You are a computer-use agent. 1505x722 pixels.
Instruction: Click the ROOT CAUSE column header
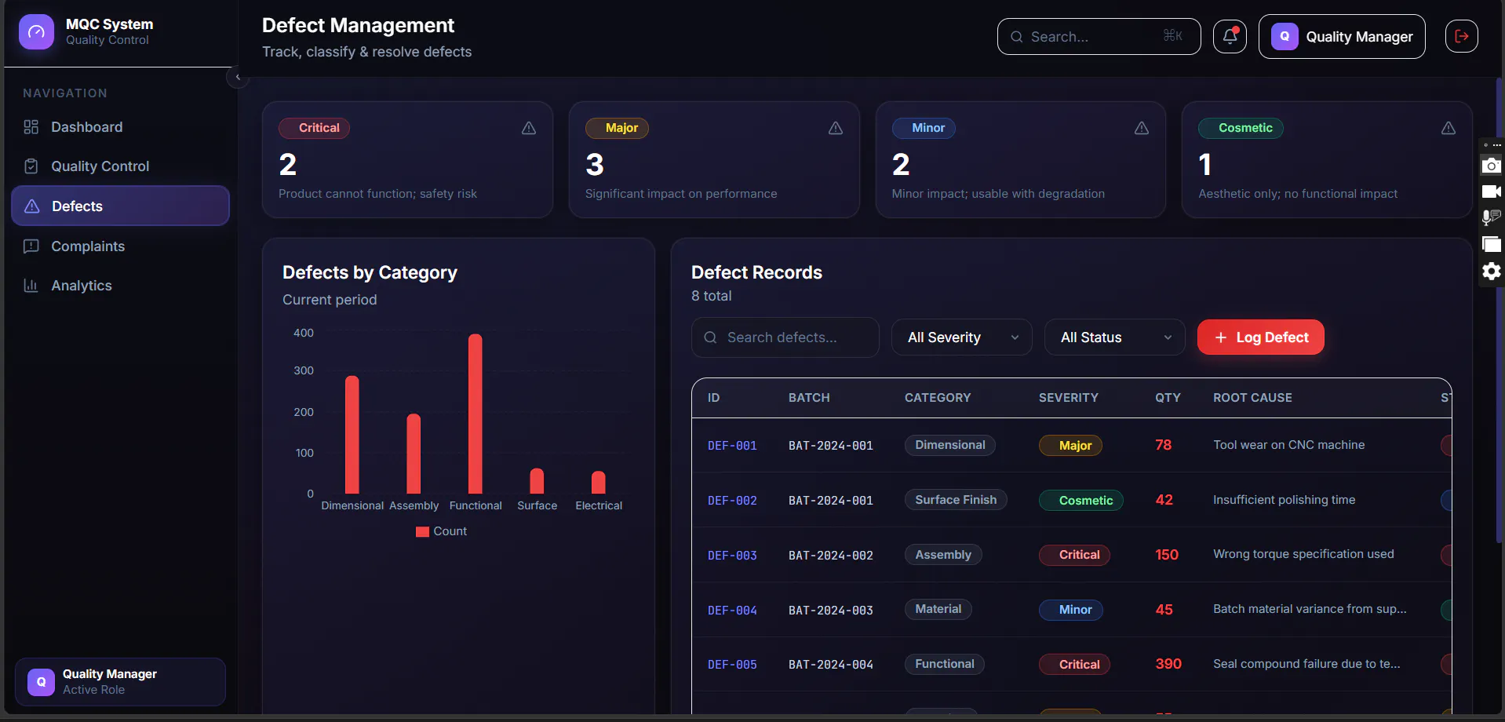(1252, 398)
